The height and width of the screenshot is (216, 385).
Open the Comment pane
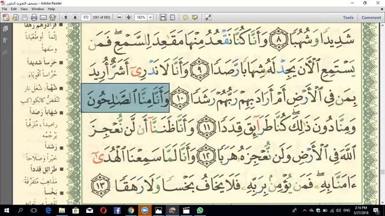click(371, 17)
